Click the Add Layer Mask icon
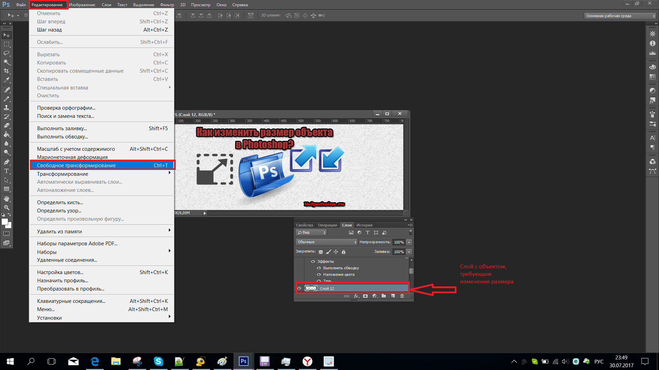Image resolution: width=659 pixels, height=370 pixels. [365, 297]
